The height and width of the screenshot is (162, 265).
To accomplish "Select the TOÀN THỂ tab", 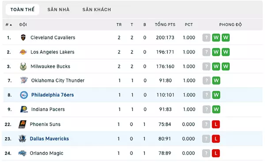I will [x=23, y=9].
